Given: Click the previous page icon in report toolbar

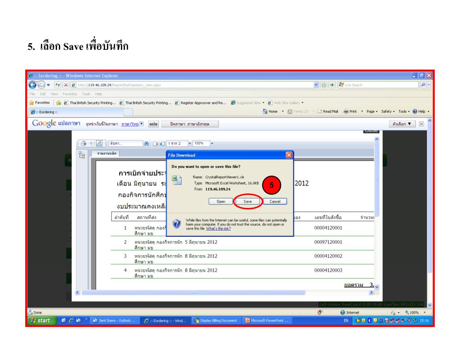Looking at the screenshot, I should pyautogui.click(x=155, y=143).
